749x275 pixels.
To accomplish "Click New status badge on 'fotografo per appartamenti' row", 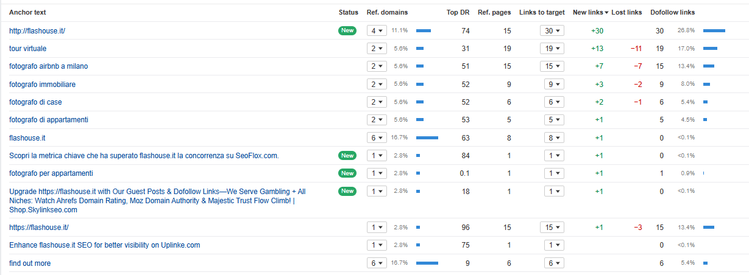I will point(347,173).
